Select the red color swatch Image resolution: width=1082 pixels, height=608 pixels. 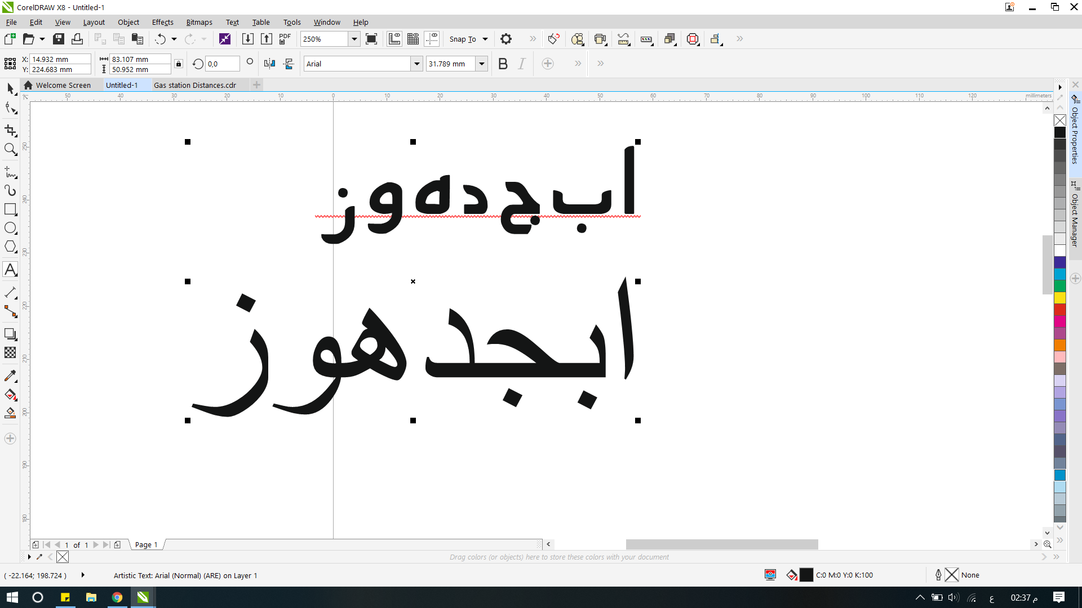pos(1060,310)
